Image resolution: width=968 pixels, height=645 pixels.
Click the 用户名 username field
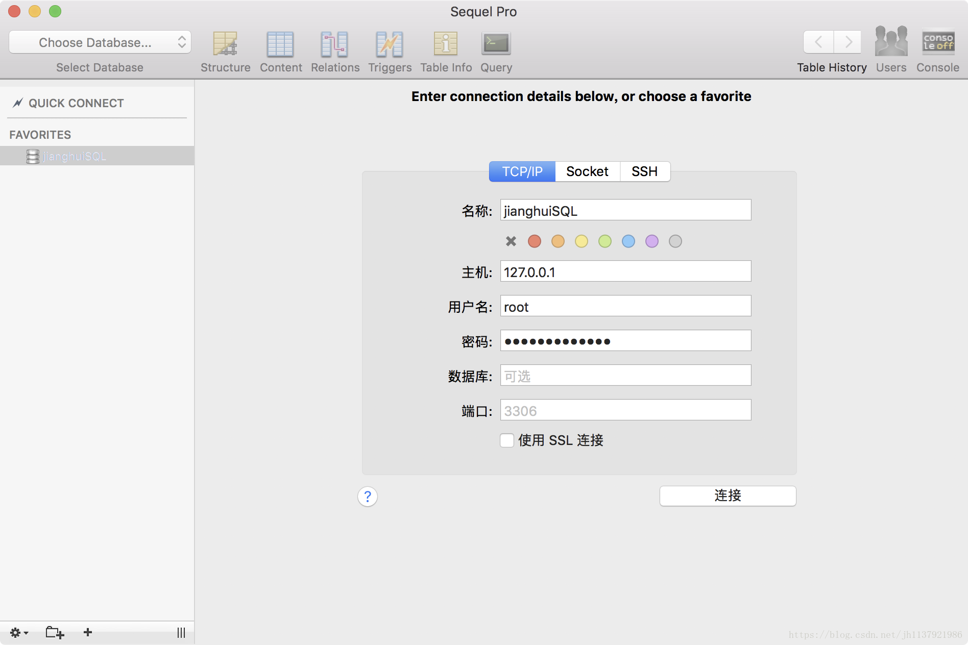pyautogui.click(x=625, y=306)
